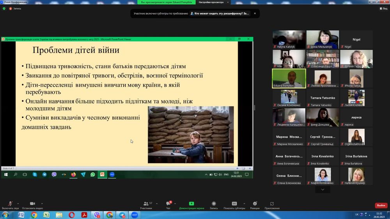Open the Apps icon in Zoom toolbar
Screen dimensions: 390x219
click(272, 204)
